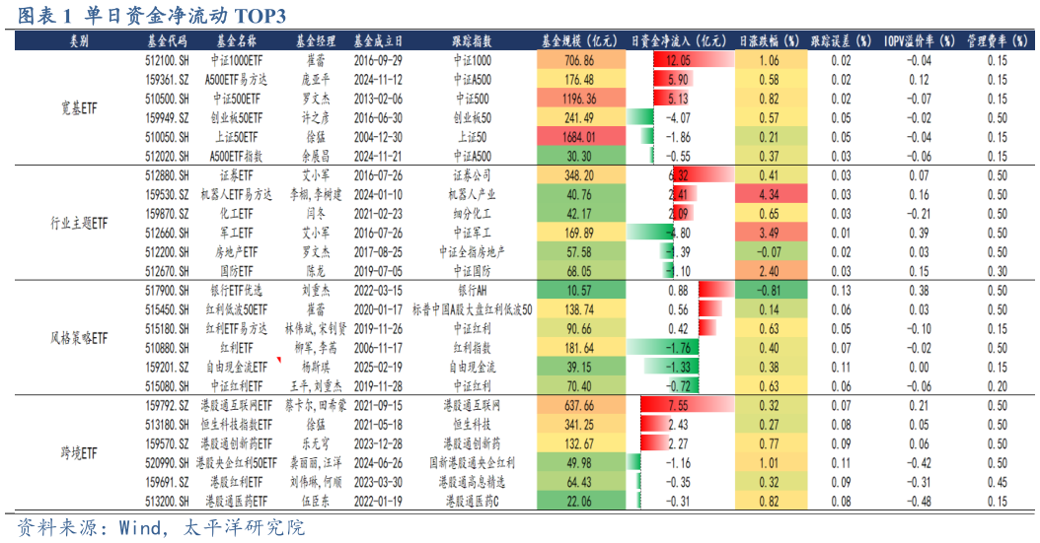Click the fund name 国防ETF
Image resolution: width=1040 pixels, height=543 pixels.
(236, 272)
